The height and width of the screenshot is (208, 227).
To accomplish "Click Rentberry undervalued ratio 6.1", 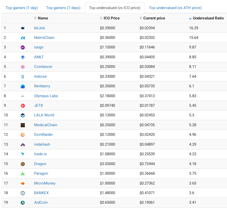I will 191,86.
